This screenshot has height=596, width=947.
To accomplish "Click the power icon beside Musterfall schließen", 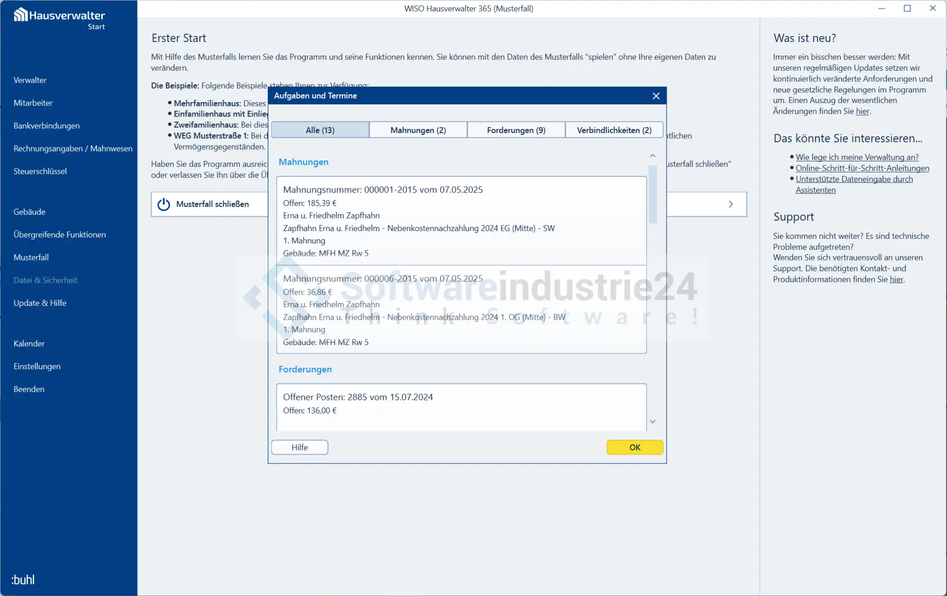I will (164, 204).
